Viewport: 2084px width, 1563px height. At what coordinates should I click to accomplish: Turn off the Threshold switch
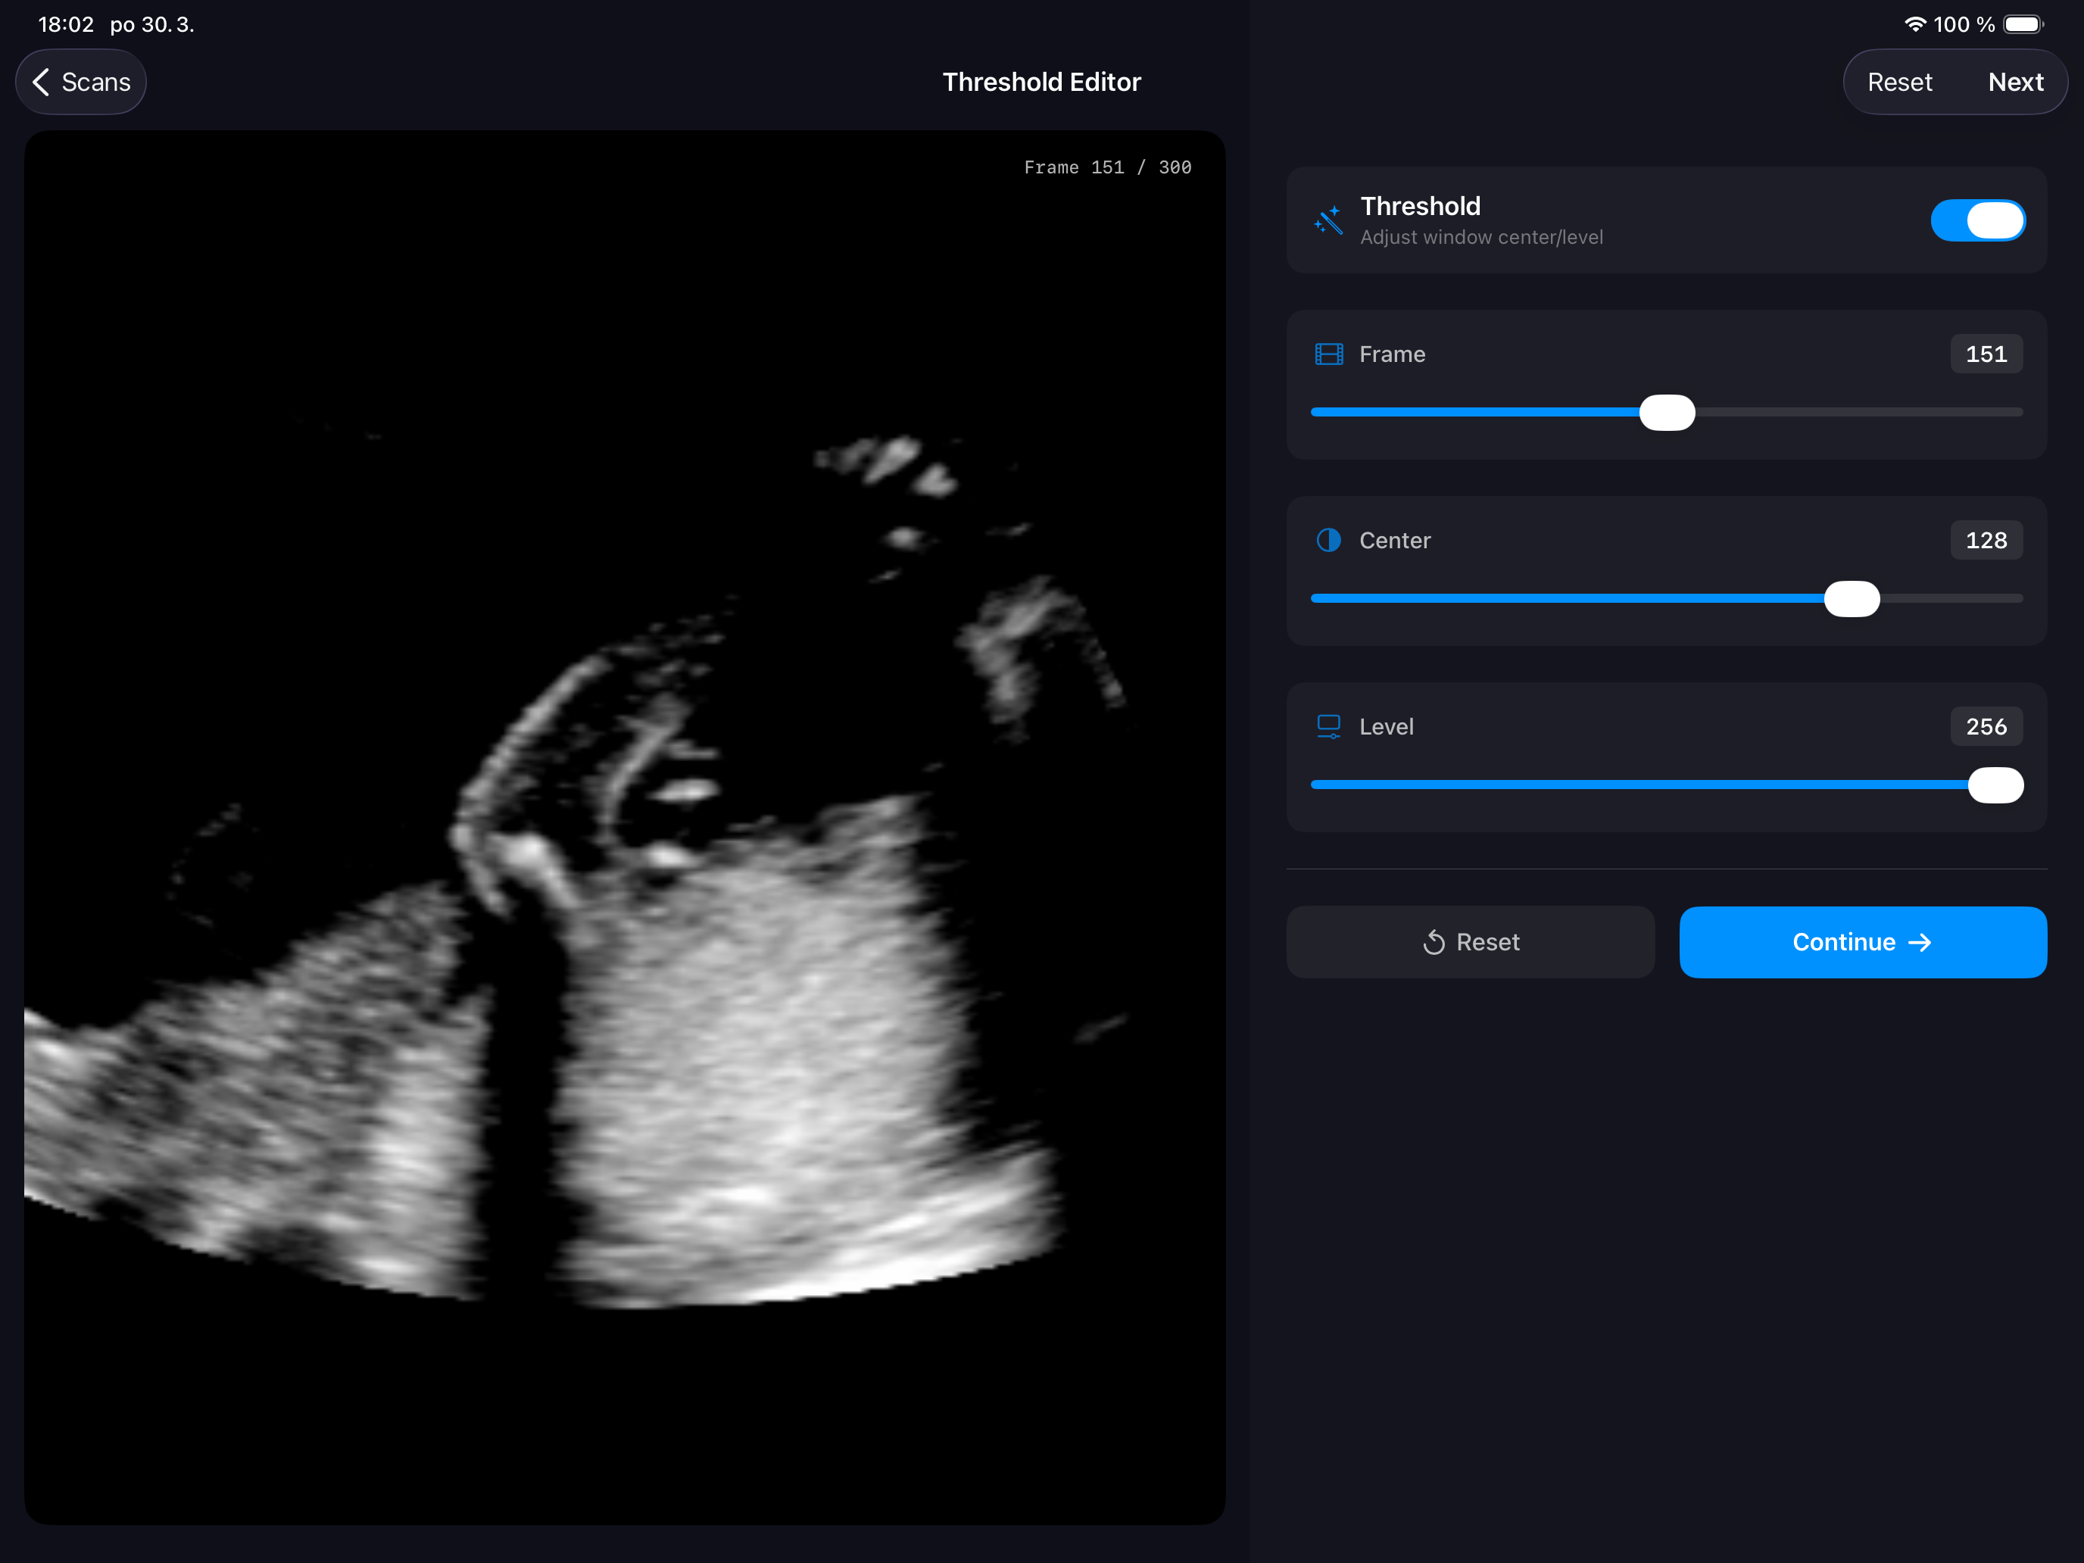pyautogui.click(x=1977, y=220)
